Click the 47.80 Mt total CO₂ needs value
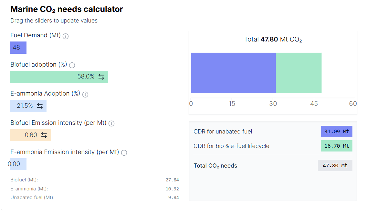 tap(335, 165)
